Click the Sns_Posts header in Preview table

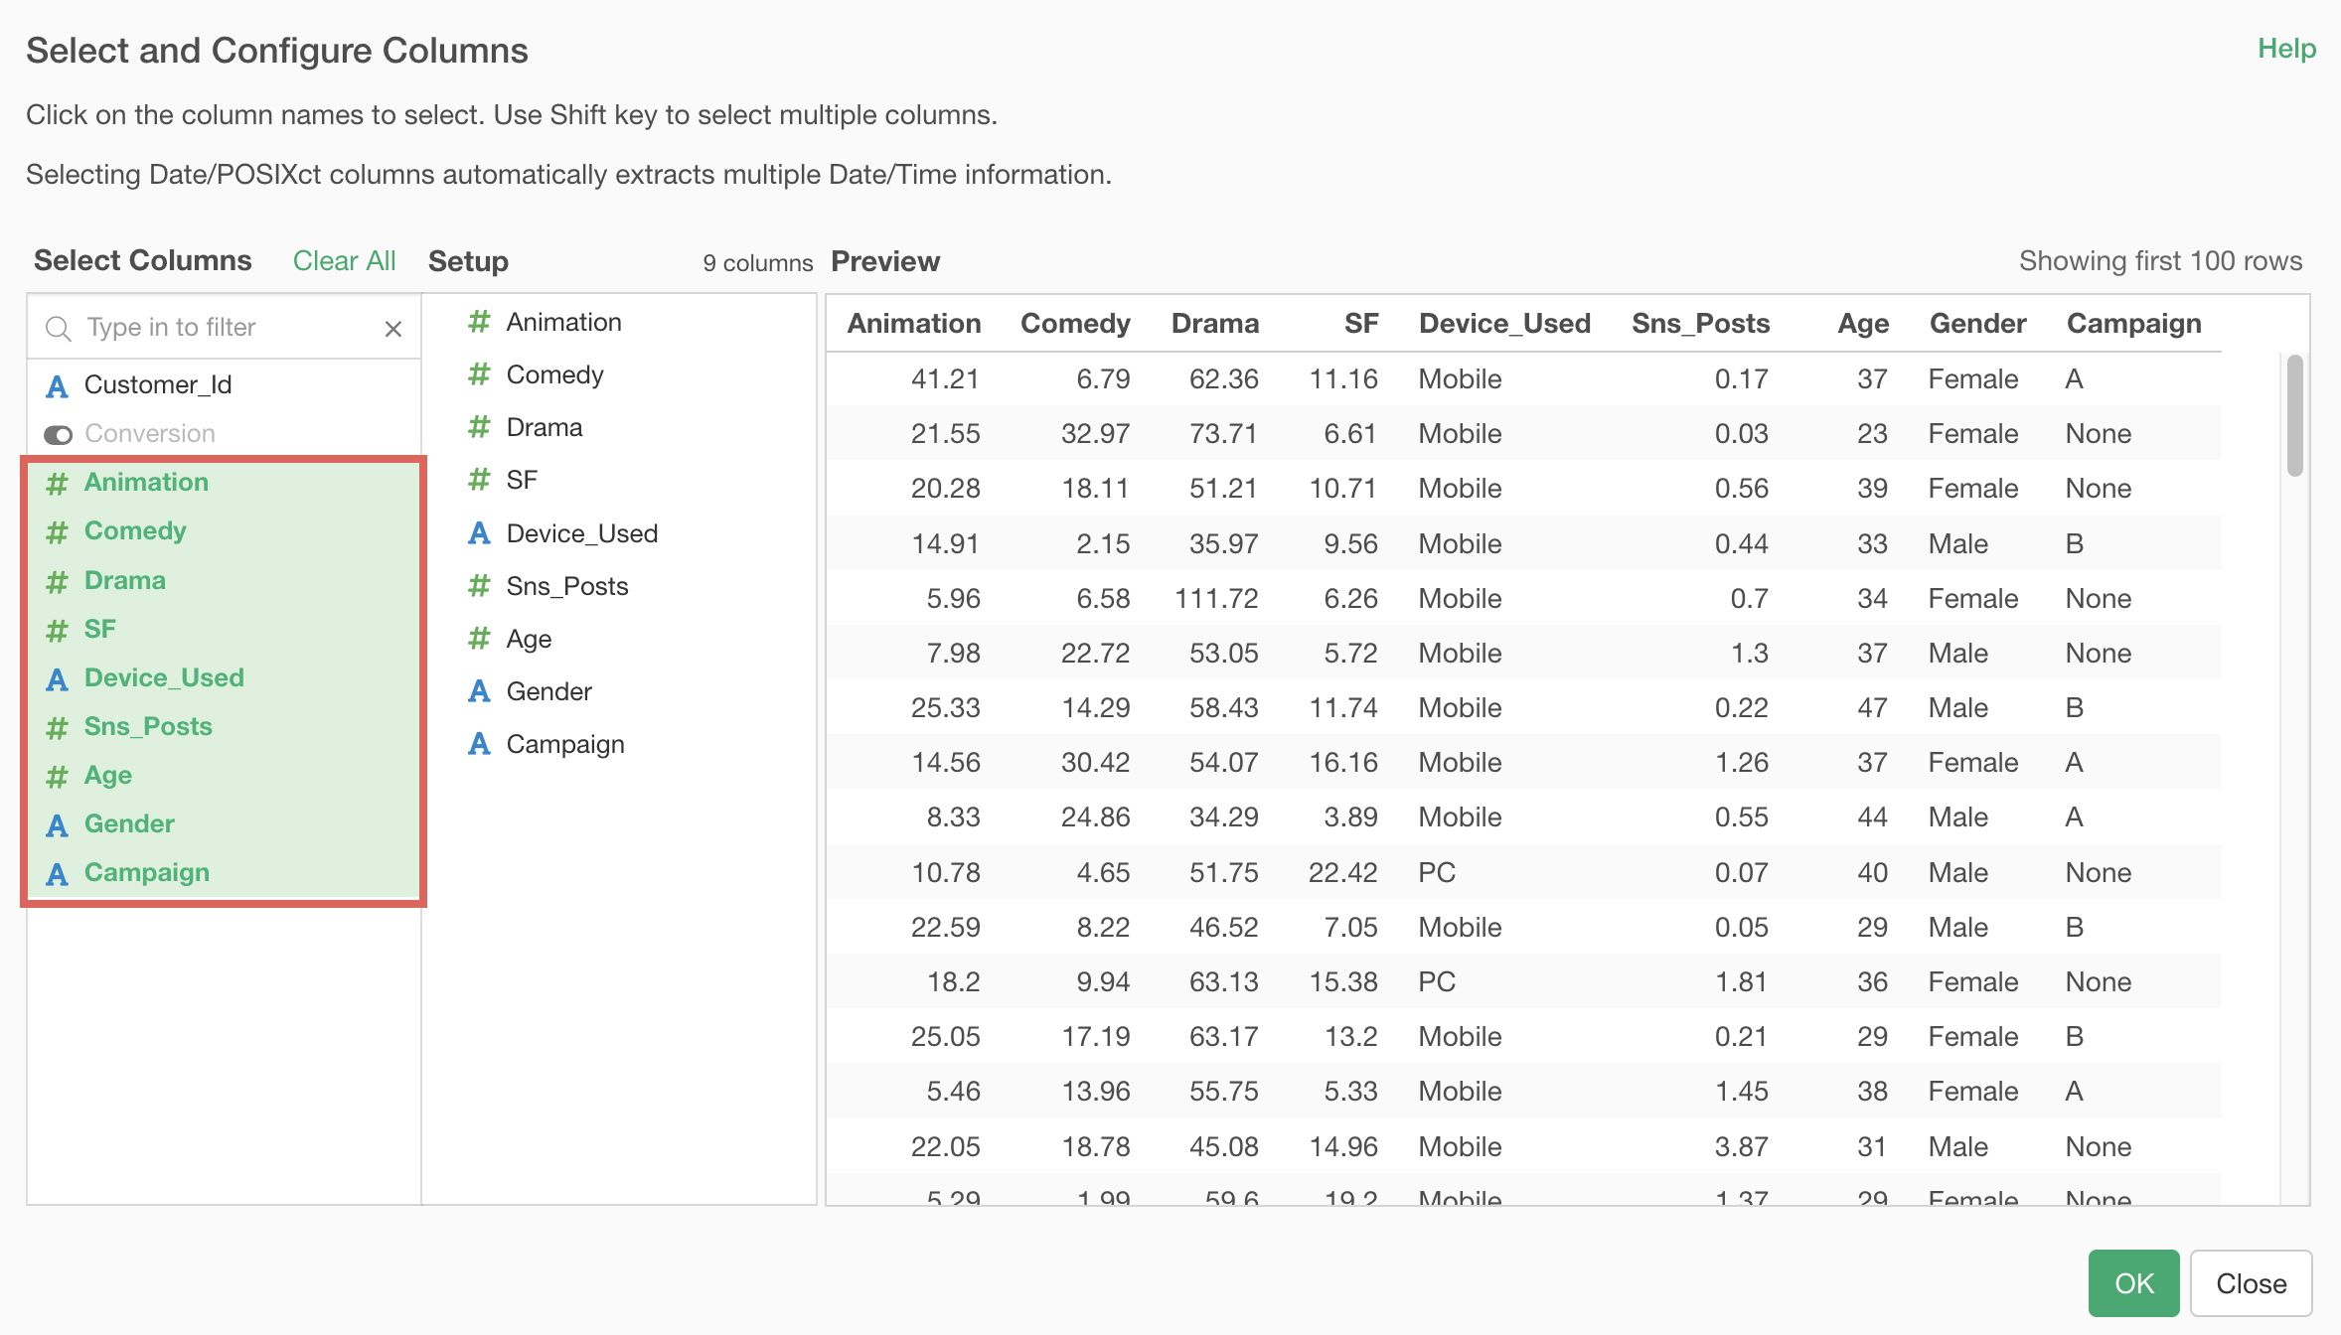[x=1700, y=324]
